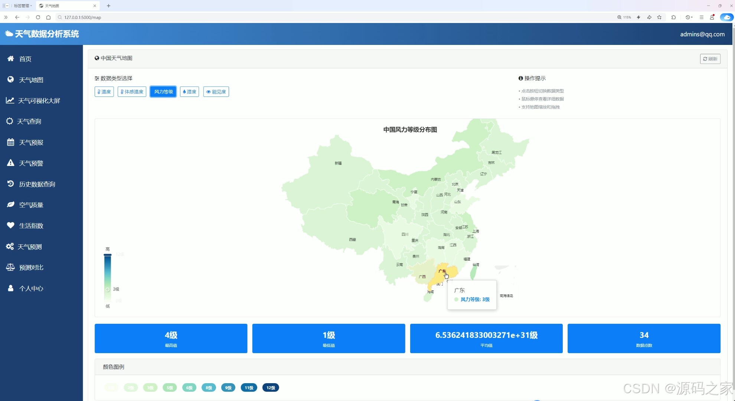The image size is (735, 401).
Task: Open 生活指数 heart icon
Action: [10, 225]
